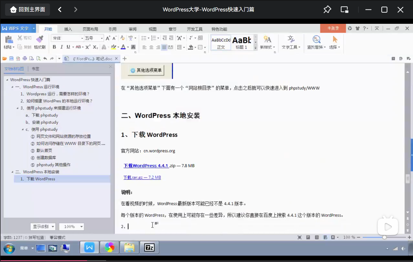Open the 7z app in the taskbar
Image resolution: width=413 pixels, height=262 pixels.
coord(149,248)
